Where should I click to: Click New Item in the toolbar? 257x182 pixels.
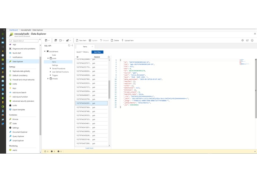81,41
